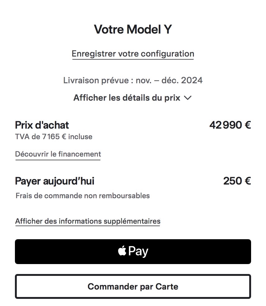The image size is (266, 306).
Task: Select the "Livraison prévue" delivery label
Action: click(96, 80)
